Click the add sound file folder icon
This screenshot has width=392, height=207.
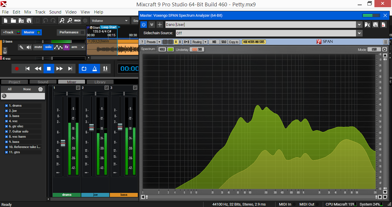pos(21,21)
